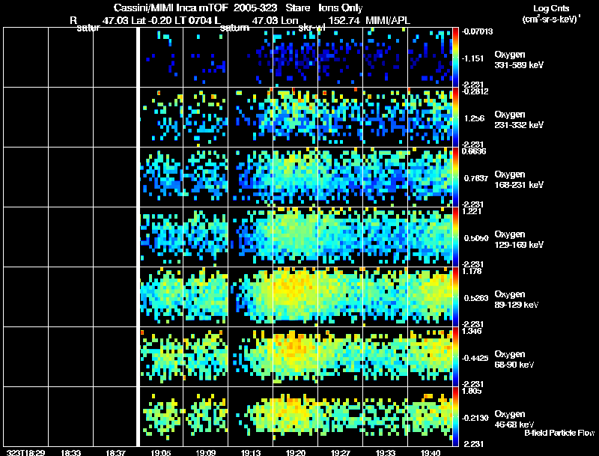This screenshot has height=456, width=599.
Task: Select the Oxygen 46-68 keV label
Action: pyautogui.click(x=514, y=419)
